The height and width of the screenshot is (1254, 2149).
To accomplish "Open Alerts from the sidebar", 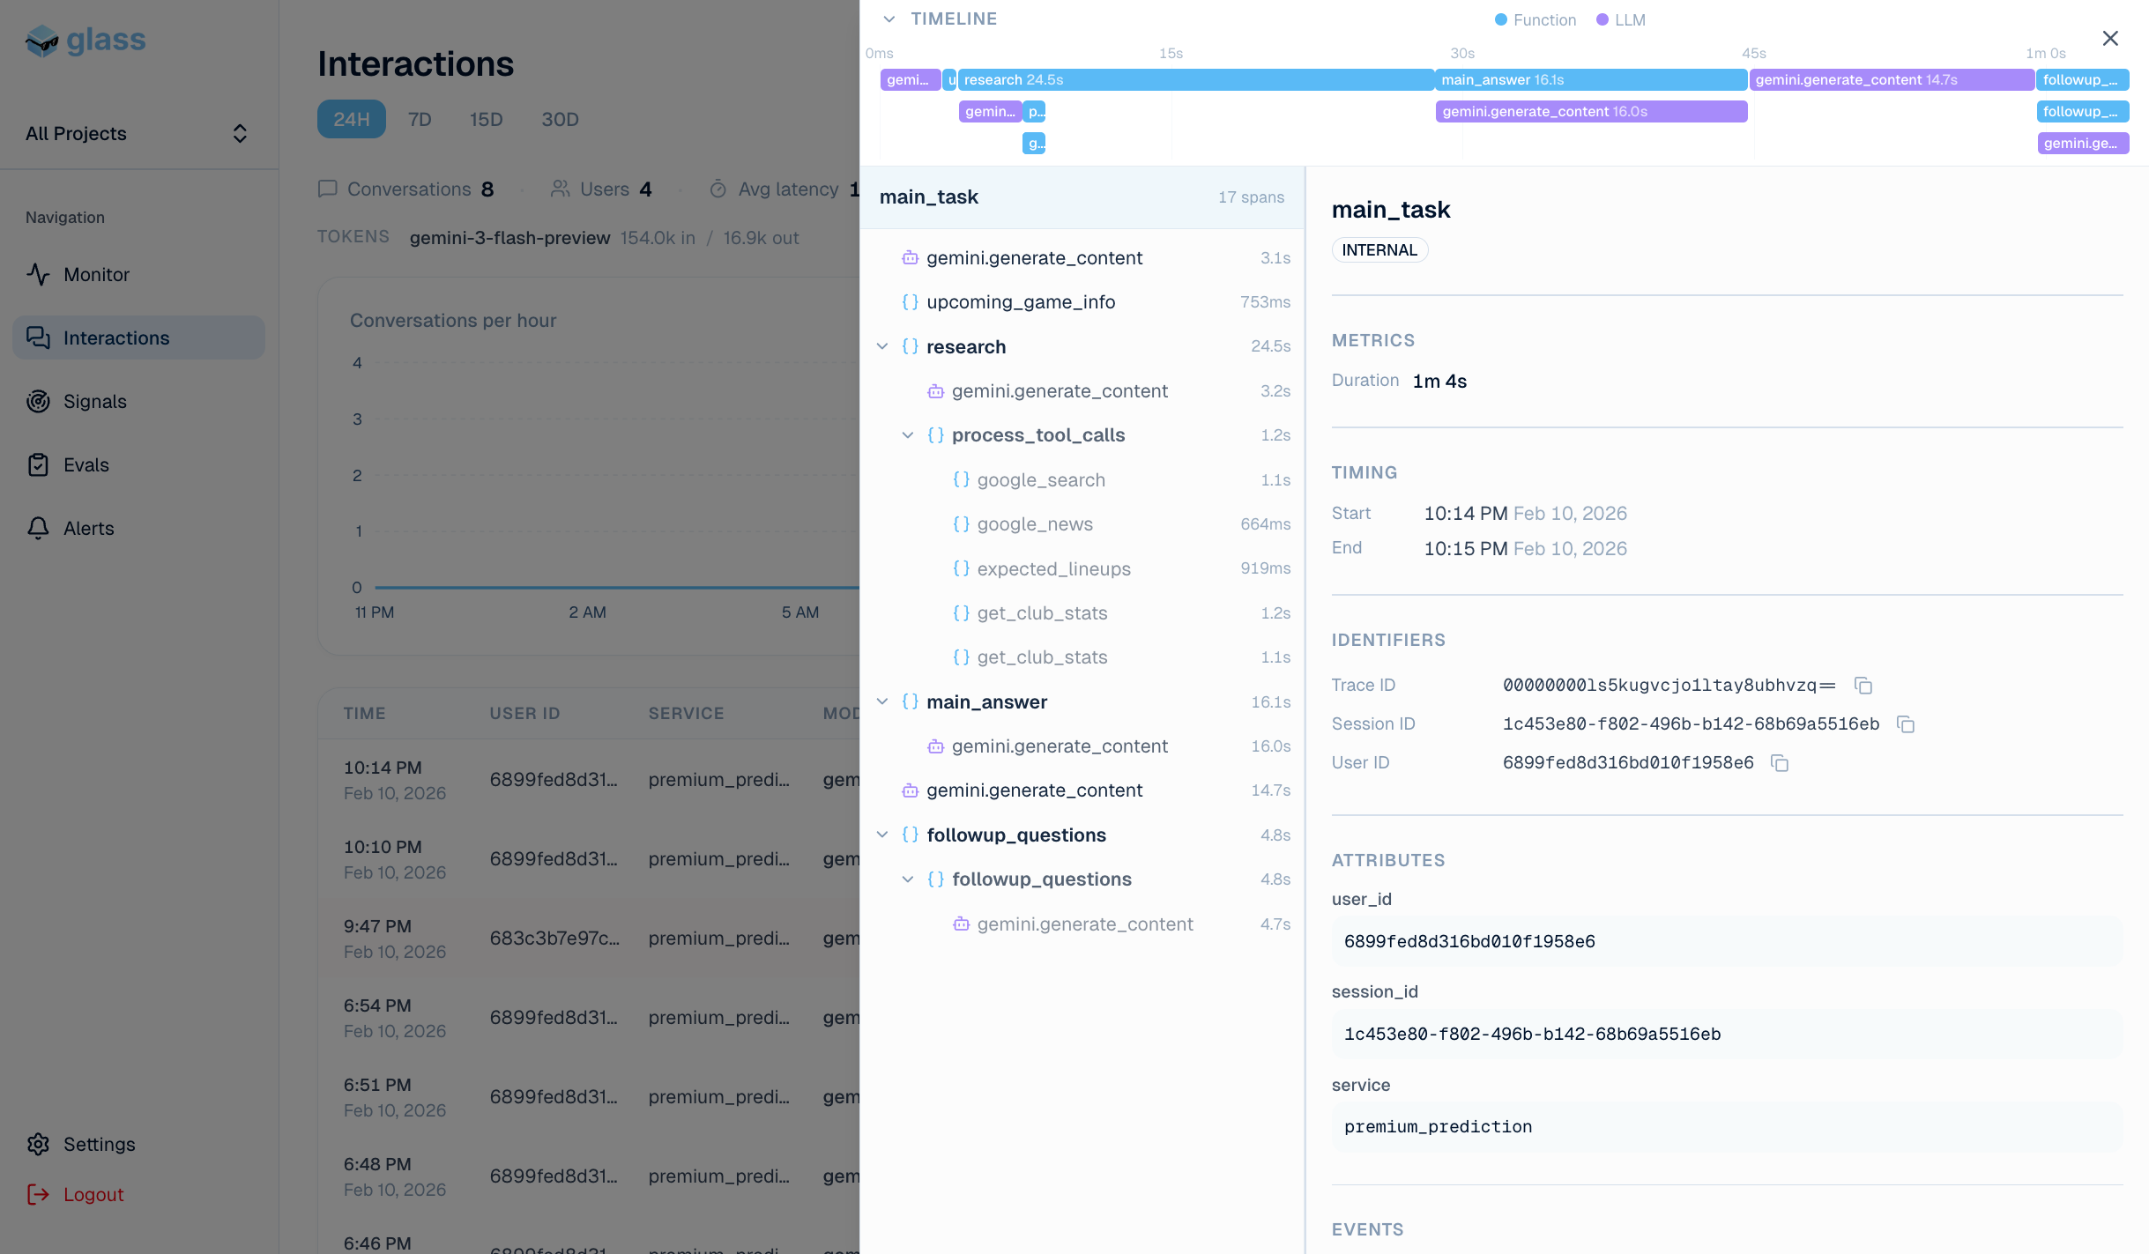I will (x=88, y=529).
